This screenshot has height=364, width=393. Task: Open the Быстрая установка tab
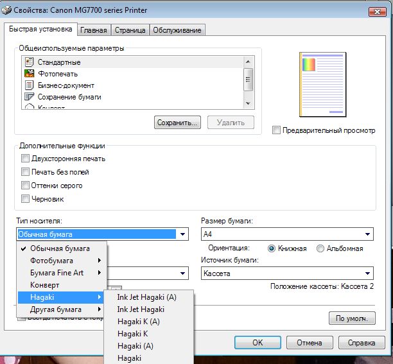[x=40, y=29]
